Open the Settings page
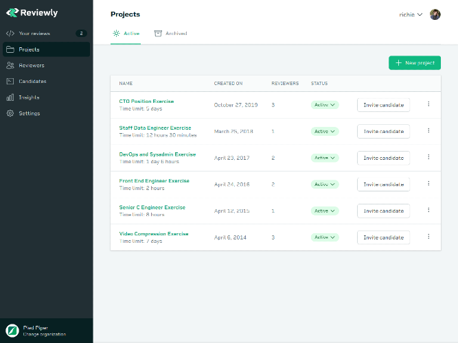458x343 pixels. pyautogui.click(x=47, y=113)
